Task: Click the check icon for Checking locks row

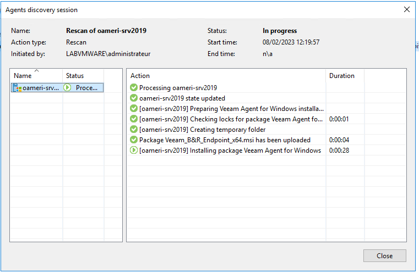Action: (x=134, y=119)
